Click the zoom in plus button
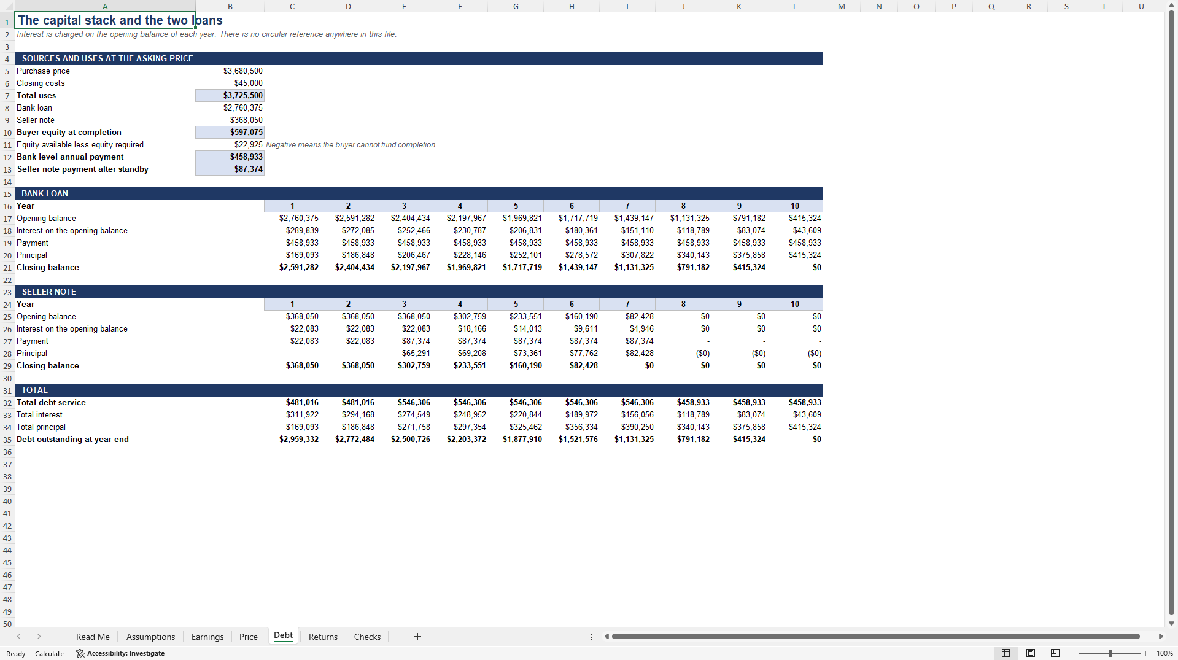The width and height of the screenshot is (1178, 660). click(1145, 653)
